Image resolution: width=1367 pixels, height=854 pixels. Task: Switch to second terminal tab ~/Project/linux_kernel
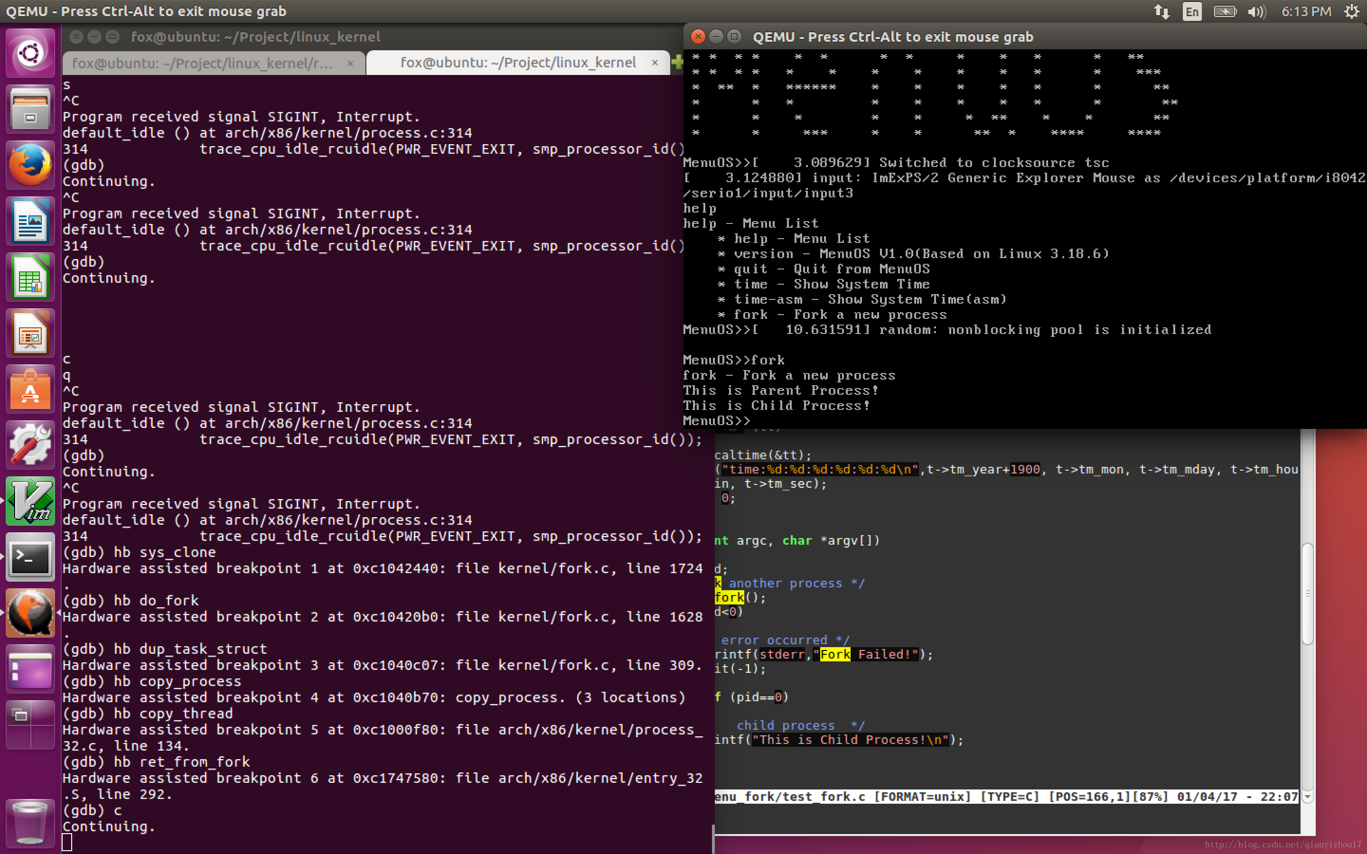[x=518, y=63]
